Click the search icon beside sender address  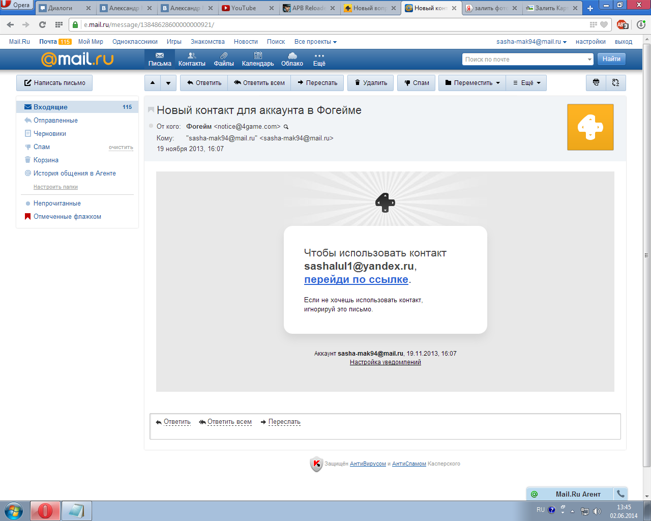pyautogui.click(x=286, y=127)
